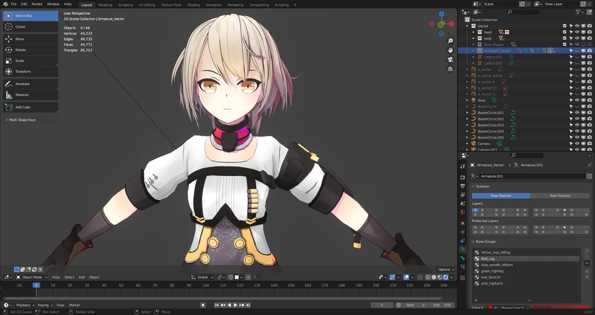Switch to the Sculpting workspace tab
This screenshot has width=595, height=315.
click(125, 5)
